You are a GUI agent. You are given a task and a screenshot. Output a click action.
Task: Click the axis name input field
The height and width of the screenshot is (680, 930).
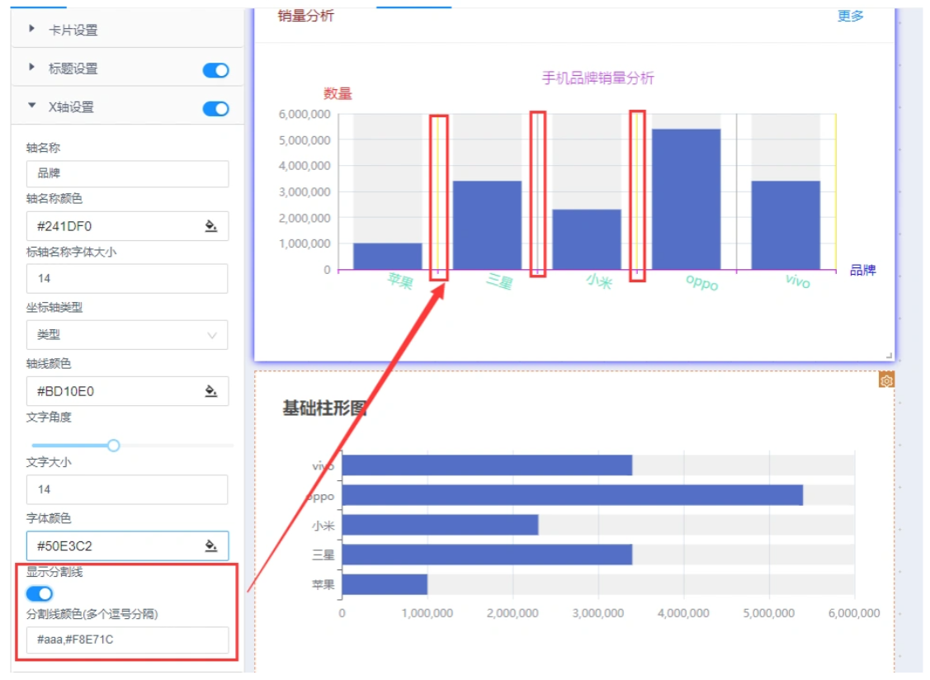127,173
